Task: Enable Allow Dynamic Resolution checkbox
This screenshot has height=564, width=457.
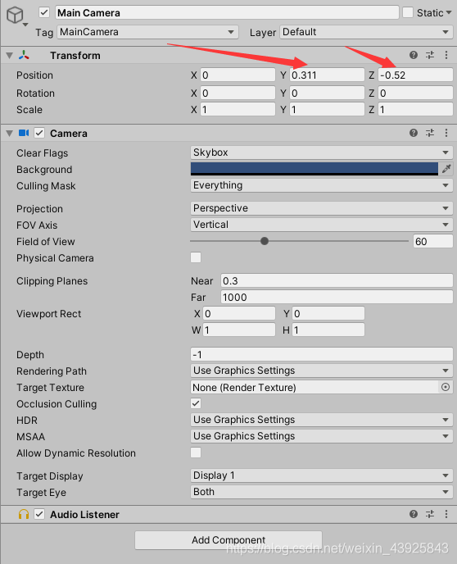Action: click(196, 453)
